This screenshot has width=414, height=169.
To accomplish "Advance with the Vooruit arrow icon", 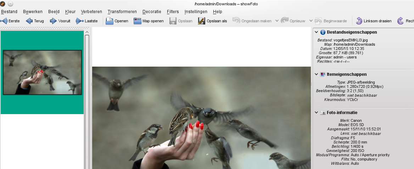I will pyautogui.click(x=54, y=21).
